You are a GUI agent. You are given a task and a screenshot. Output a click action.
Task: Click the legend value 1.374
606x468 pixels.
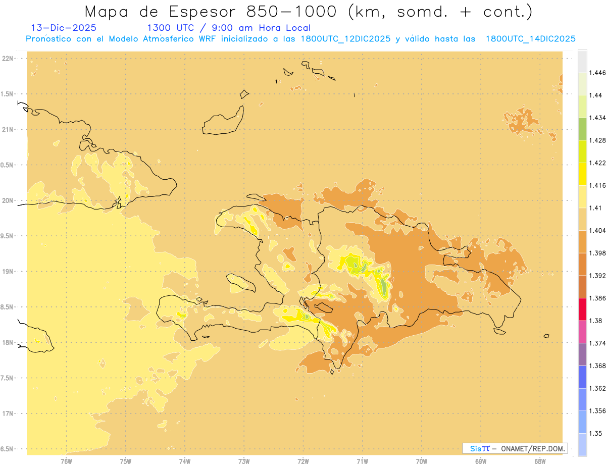[x=598, y=343]
